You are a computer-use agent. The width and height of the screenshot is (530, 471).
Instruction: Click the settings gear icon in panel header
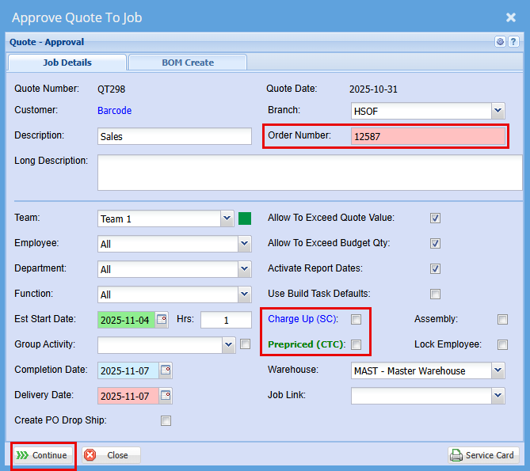coord(500,42)
